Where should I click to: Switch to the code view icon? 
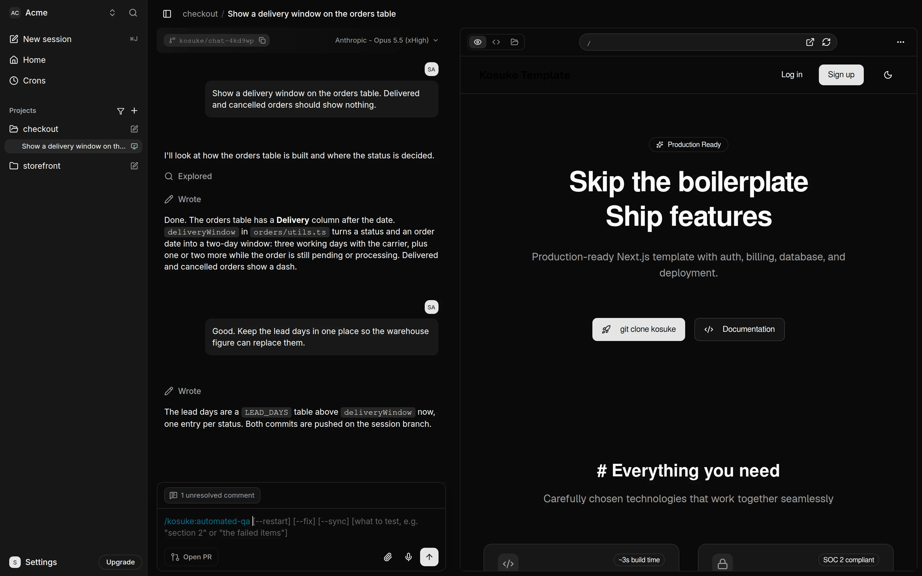pos(496,42)
